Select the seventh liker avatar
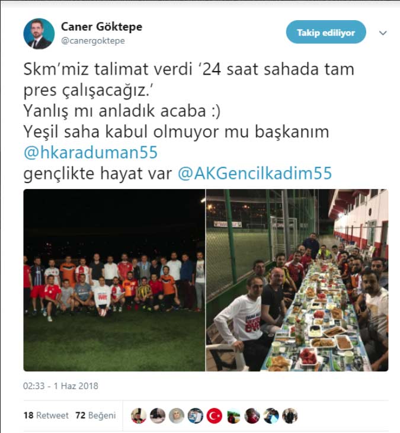The image size is (400, 433). click(x=252, y=416)
